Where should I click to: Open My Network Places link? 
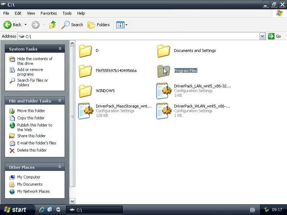click(33, 191)
